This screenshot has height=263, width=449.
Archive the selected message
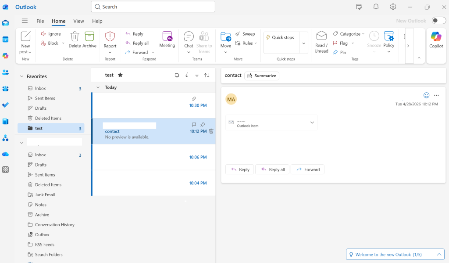89,40
